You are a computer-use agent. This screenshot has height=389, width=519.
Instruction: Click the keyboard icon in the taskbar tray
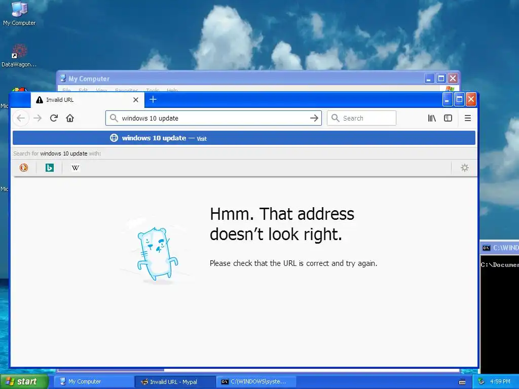[x=462, y=382]
